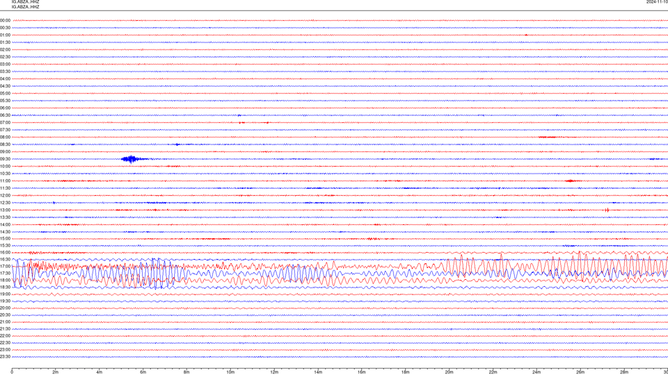Click the 08:00 time label
Viewport: 668px width, 375px height.
click(x=5, y=137)
